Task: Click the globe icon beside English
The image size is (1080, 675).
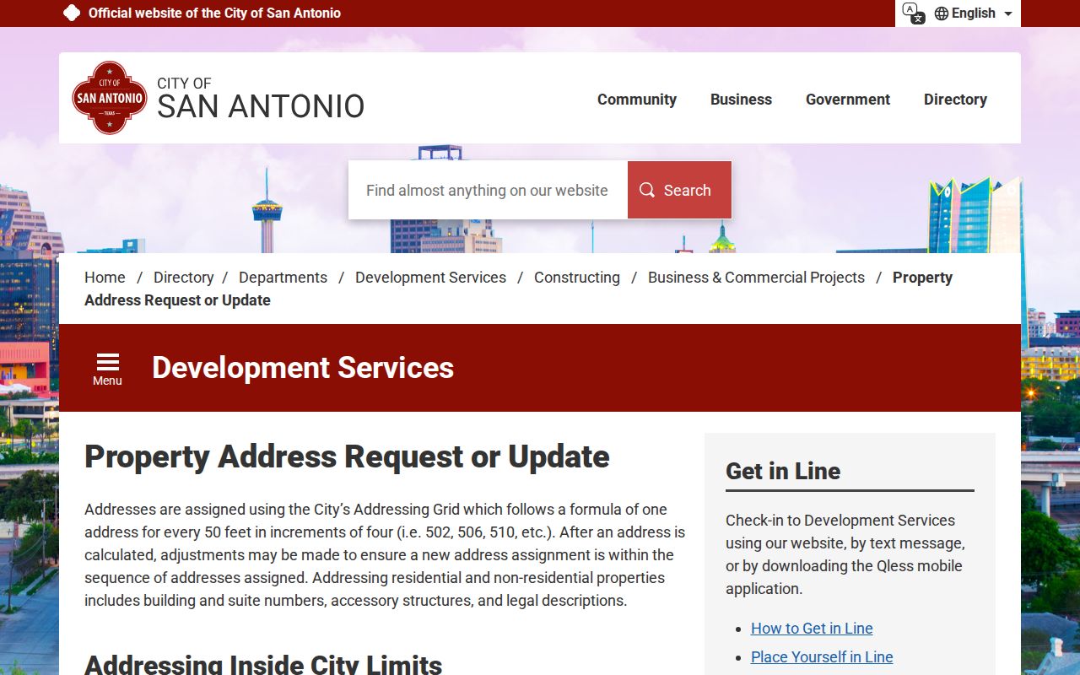Action: pos(942,13)
